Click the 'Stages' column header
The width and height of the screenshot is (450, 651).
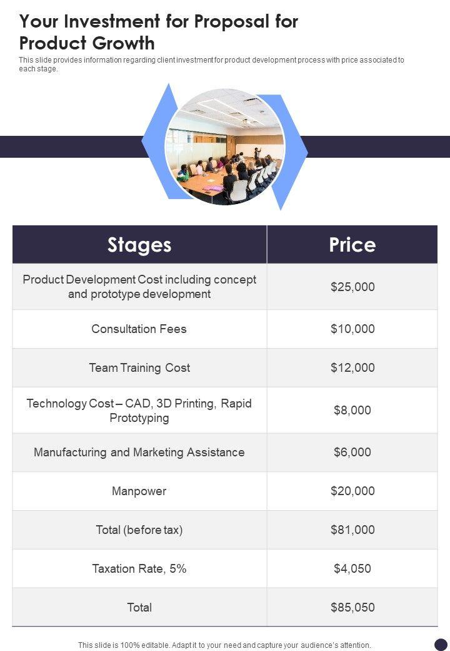[x=139, y=245]
